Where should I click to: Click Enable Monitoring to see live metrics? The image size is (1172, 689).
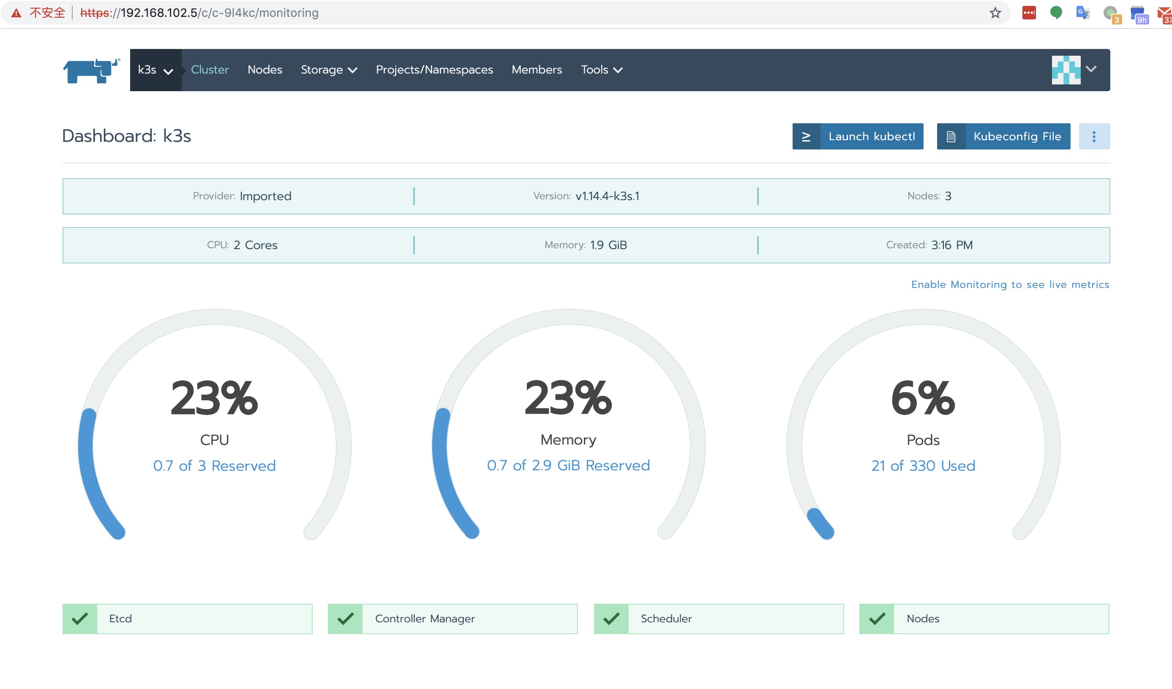coord(1010,285)
